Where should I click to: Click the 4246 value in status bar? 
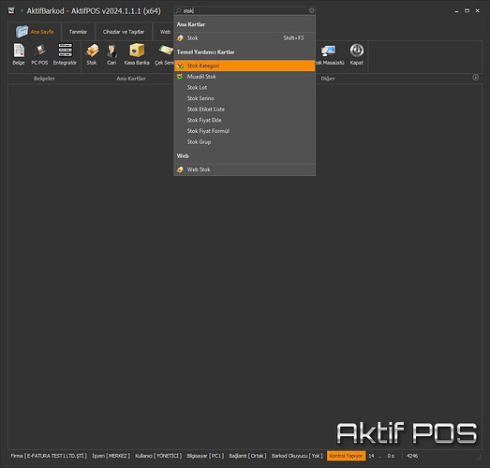pos(412,456)
